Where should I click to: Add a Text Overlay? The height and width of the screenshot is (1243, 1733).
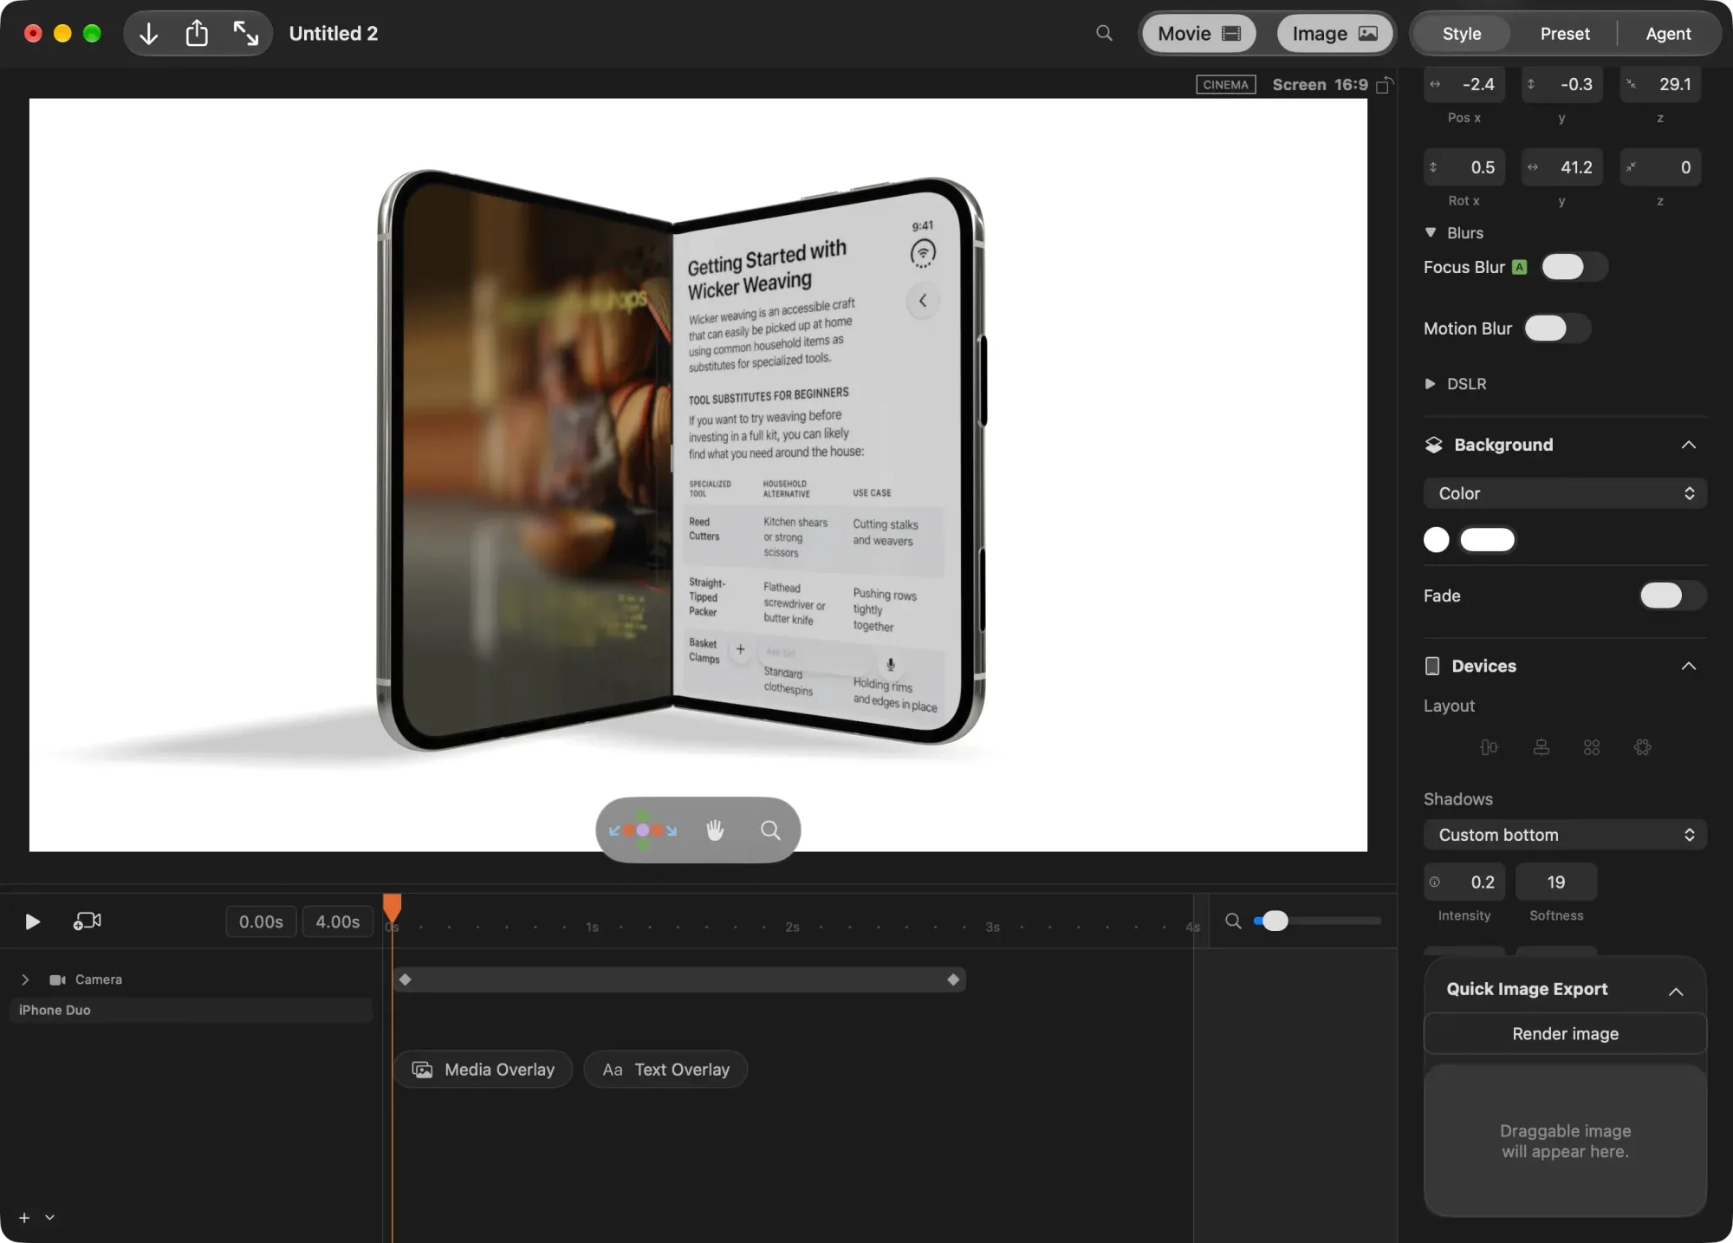click(665, 1070)
